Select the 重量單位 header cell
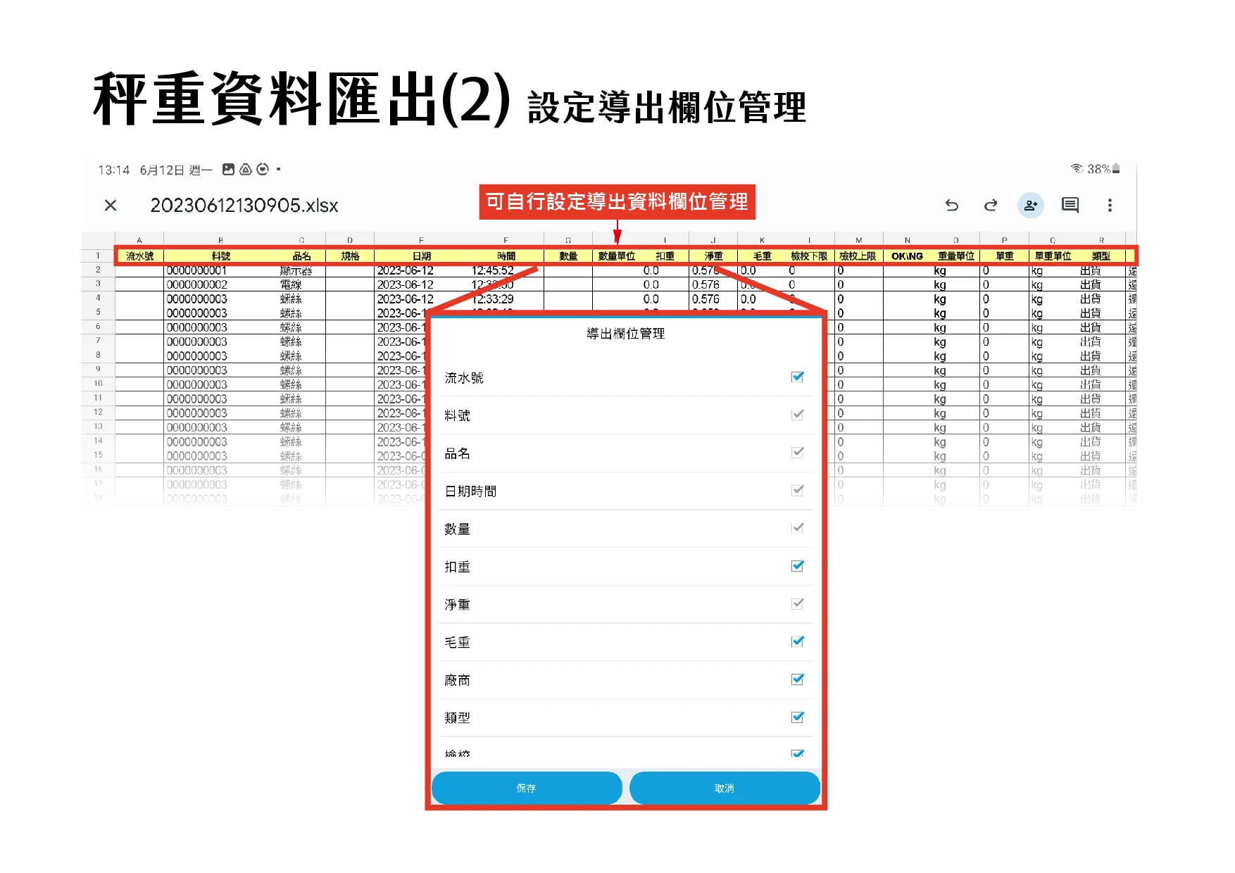This screenshot has width=1235, height=873. tap(955, 256)
